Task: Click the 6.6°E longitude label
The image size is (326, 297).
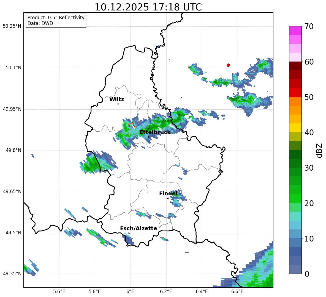Action: coord(237,292)
